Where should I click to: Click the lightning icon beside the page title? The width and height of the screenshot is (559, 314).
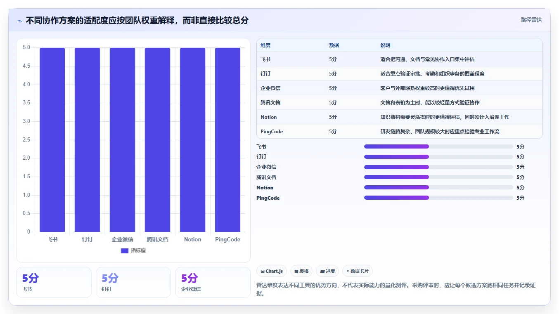click(19, 21)
